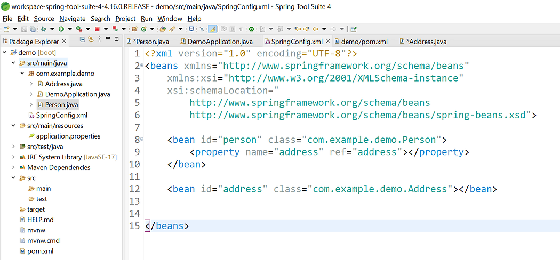Open the File menu
560x260 pixels.
coord(7,19)
